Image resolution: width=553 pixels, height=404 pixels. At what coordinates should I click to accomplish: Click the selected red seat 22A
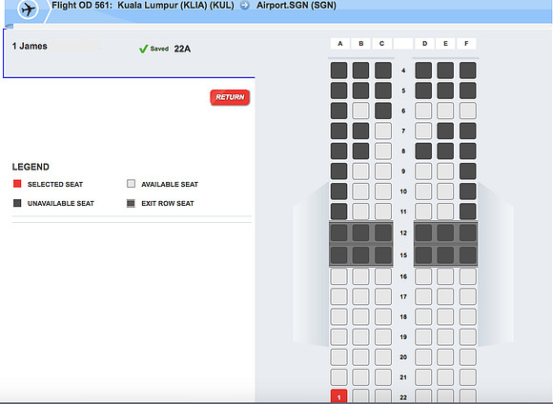click(x=338, y=396)
